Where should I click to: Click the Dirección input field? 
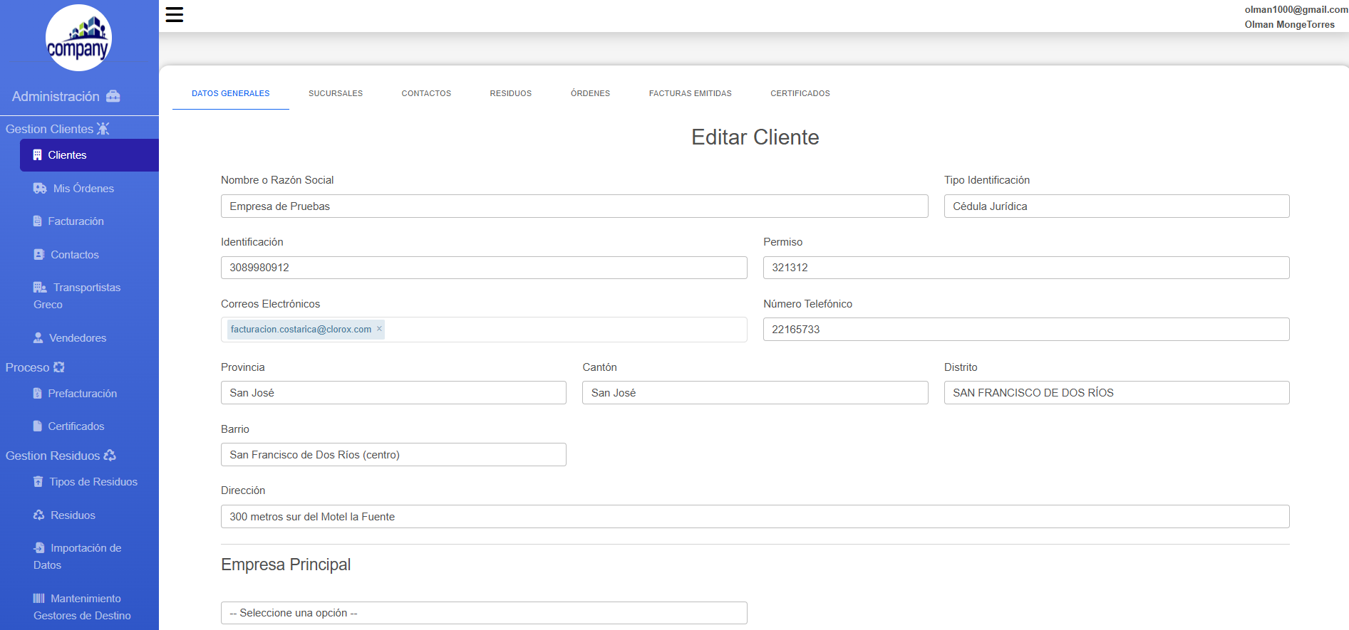pos(755,517)
